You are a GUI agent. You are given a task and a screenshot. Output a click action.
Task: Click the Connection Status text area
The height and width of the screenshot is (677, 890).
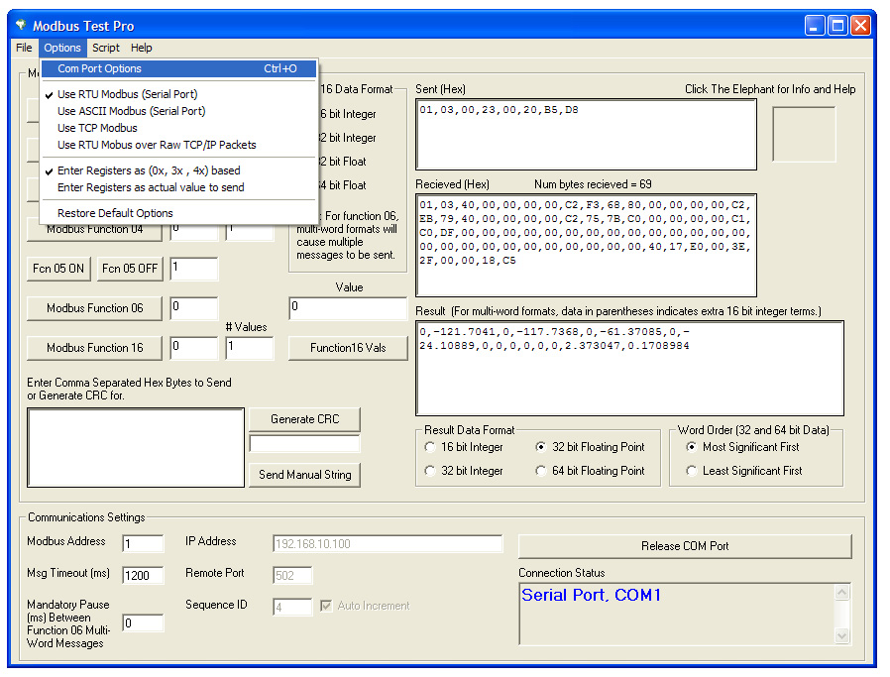pyautogui.click(x=677, y=614)
